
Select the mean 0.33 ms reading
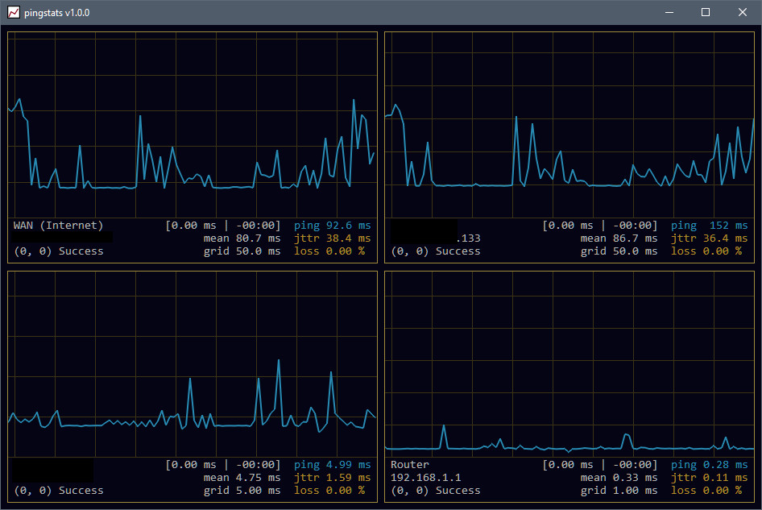coord(619,478)
